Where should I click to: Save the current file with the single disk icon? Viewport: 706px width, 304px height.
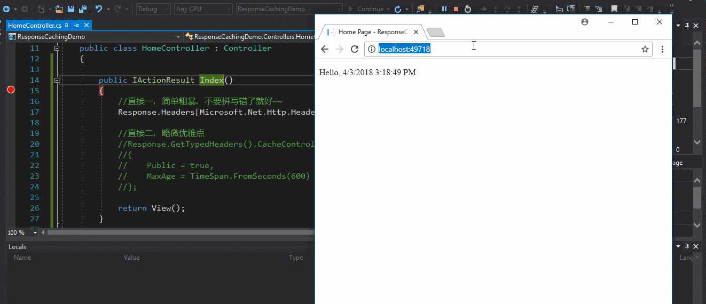click(70, 9)
